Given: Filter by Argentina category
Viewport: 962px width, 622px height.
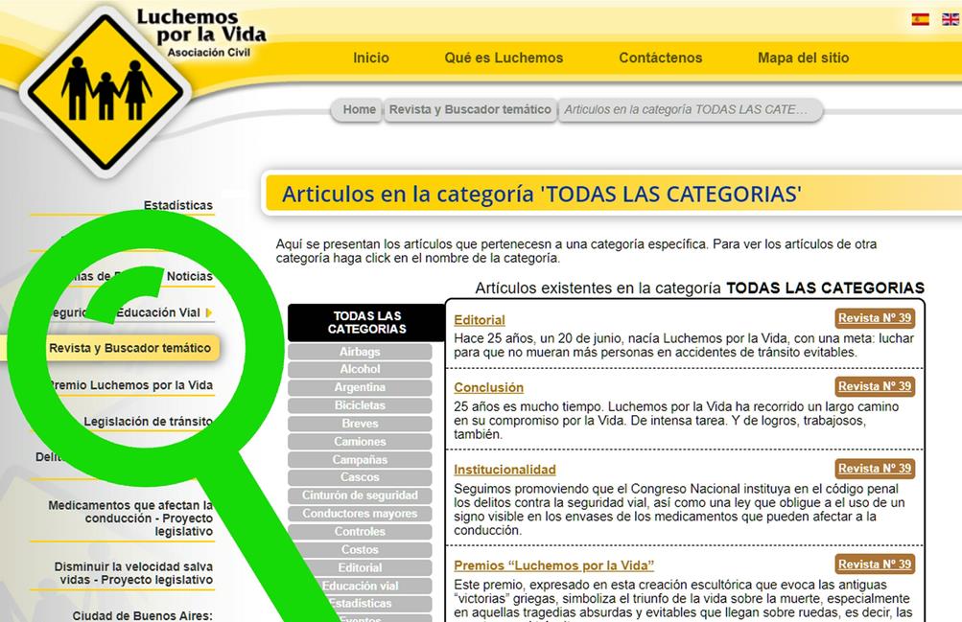Looking at the screenshot, I should (360, 387).
